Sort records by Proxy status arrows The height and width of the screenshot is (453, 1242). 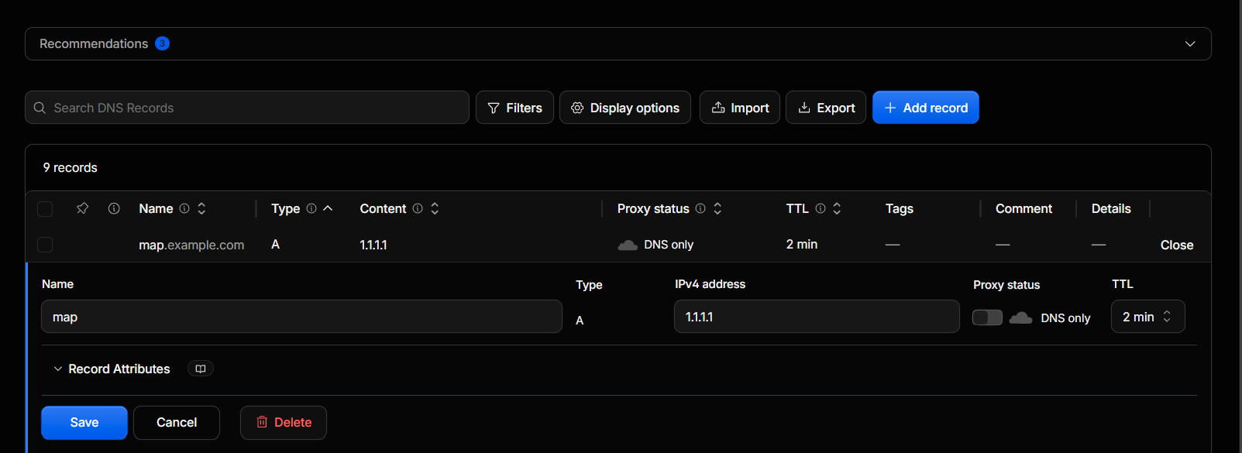717,208
